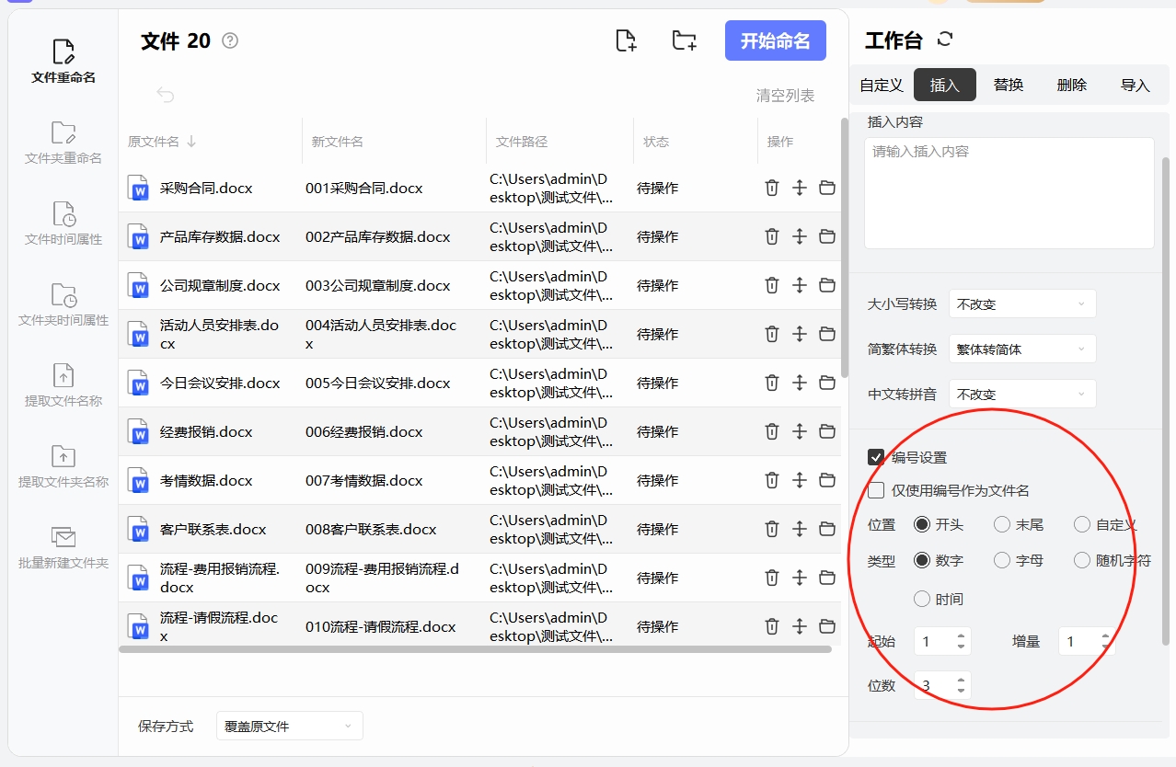Open the 保存方式 dropdown
1176x767 pixels.
[x=290, y=726]
